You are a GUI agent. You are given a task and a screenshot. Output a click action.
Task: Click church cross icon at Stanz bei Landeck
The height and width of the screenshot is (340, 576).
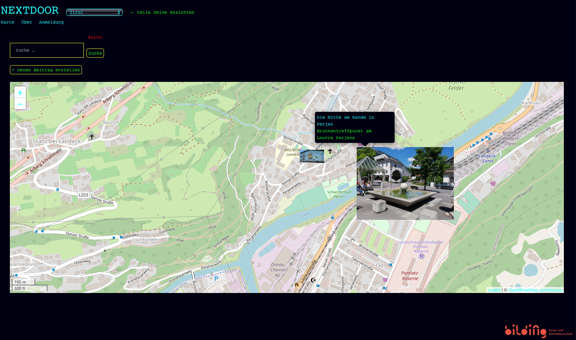(x=91, y=136)
